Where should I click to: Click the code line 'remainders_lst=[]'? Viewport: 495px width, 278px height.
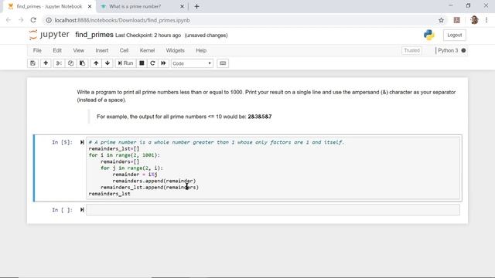coord(114,149)
